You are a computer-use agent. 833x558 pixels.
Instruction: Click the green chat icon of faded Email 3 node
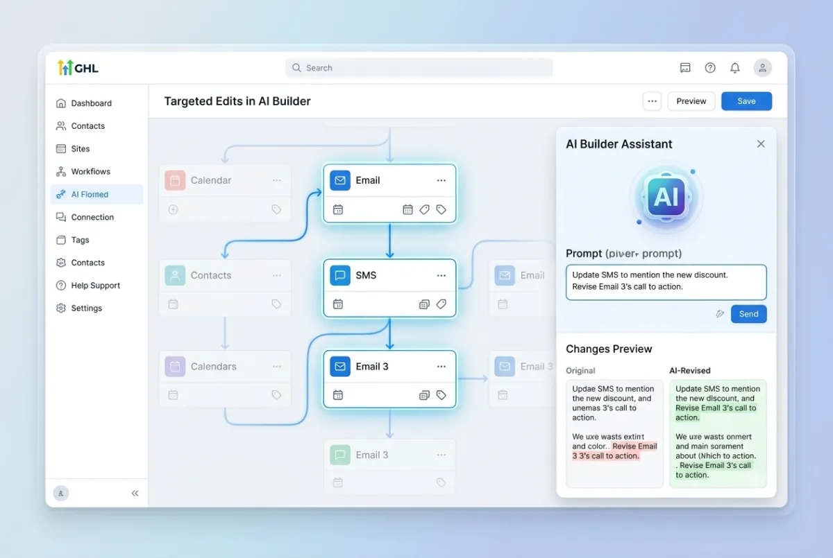click(x=339, y=455)
